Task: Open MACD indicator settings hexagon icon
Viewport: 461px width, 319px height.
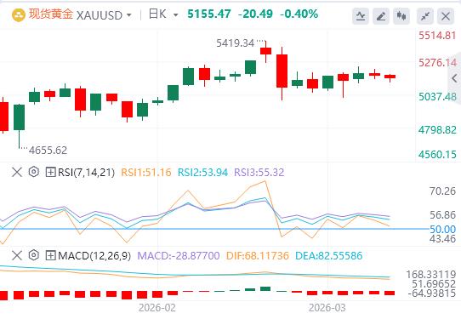Action: coord(34,255)
